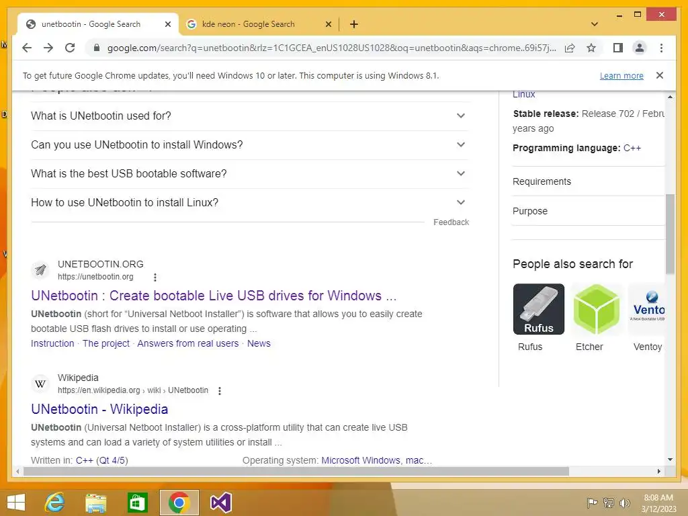The height and width of the screenshot is (516, 688).
Task: Click the scroll down arrow
Action: click(670, 460)
